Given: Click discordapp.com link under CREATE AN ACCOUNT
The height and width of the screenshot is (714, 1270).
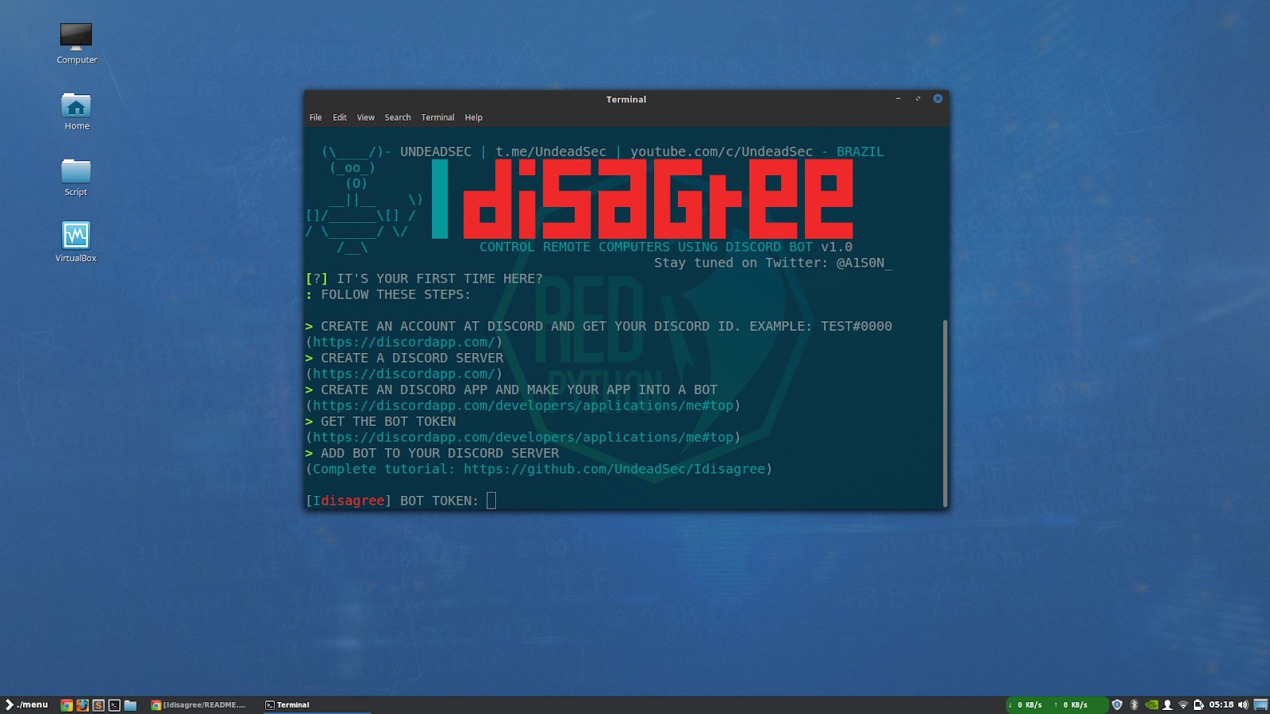Looking at the screenshot, I should pos(404,342).
